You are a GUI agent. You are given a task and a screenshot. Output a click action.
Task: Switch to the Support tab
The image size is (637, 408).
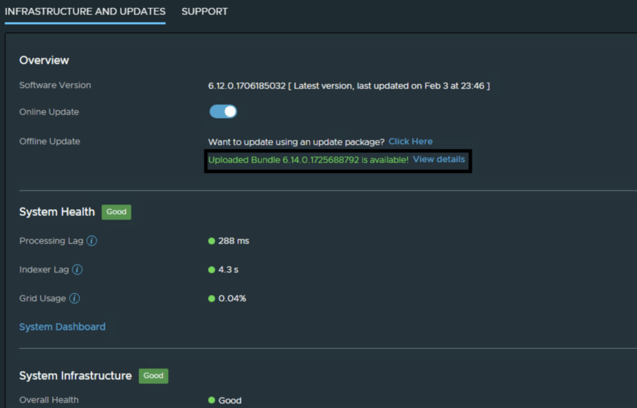[x=205, y=11]
